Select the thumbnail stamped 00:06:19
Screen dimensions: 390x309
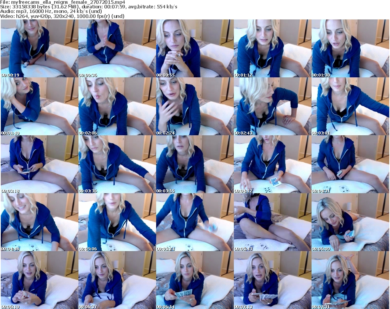pyautogui.click(x=40, y=280)
